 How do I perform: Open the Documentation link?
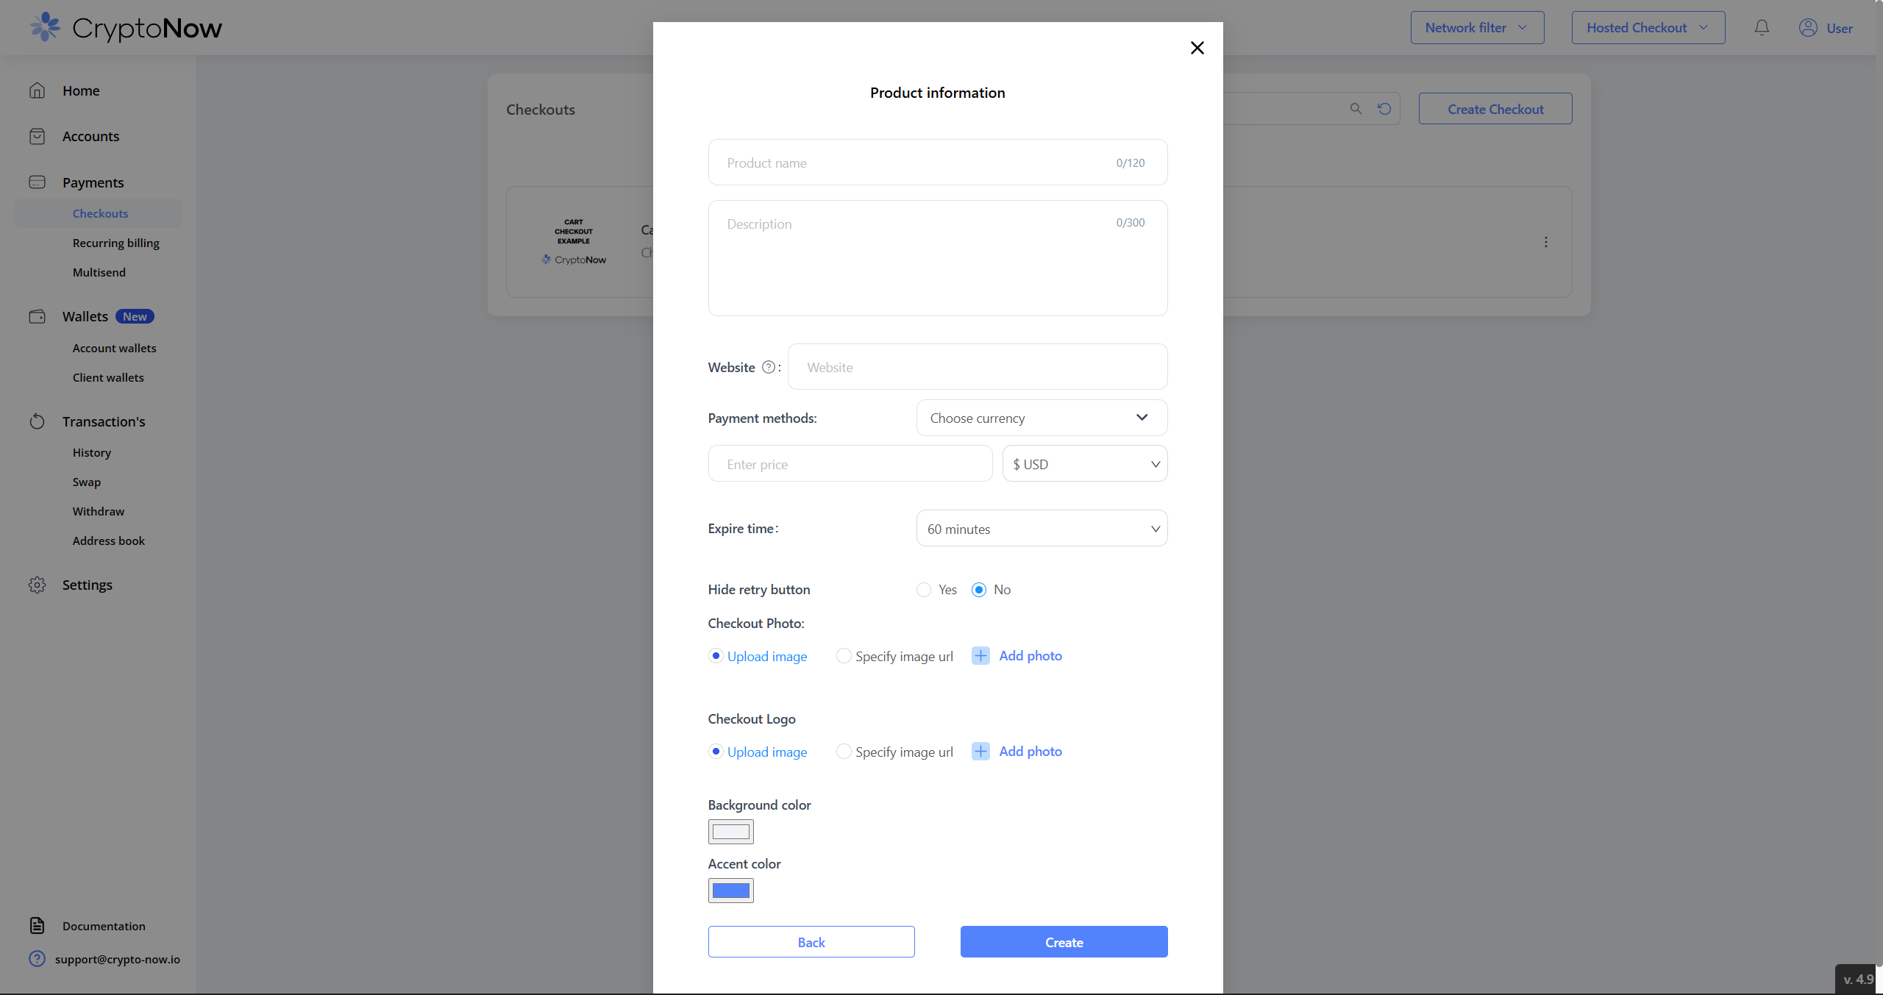pos(104,926)
